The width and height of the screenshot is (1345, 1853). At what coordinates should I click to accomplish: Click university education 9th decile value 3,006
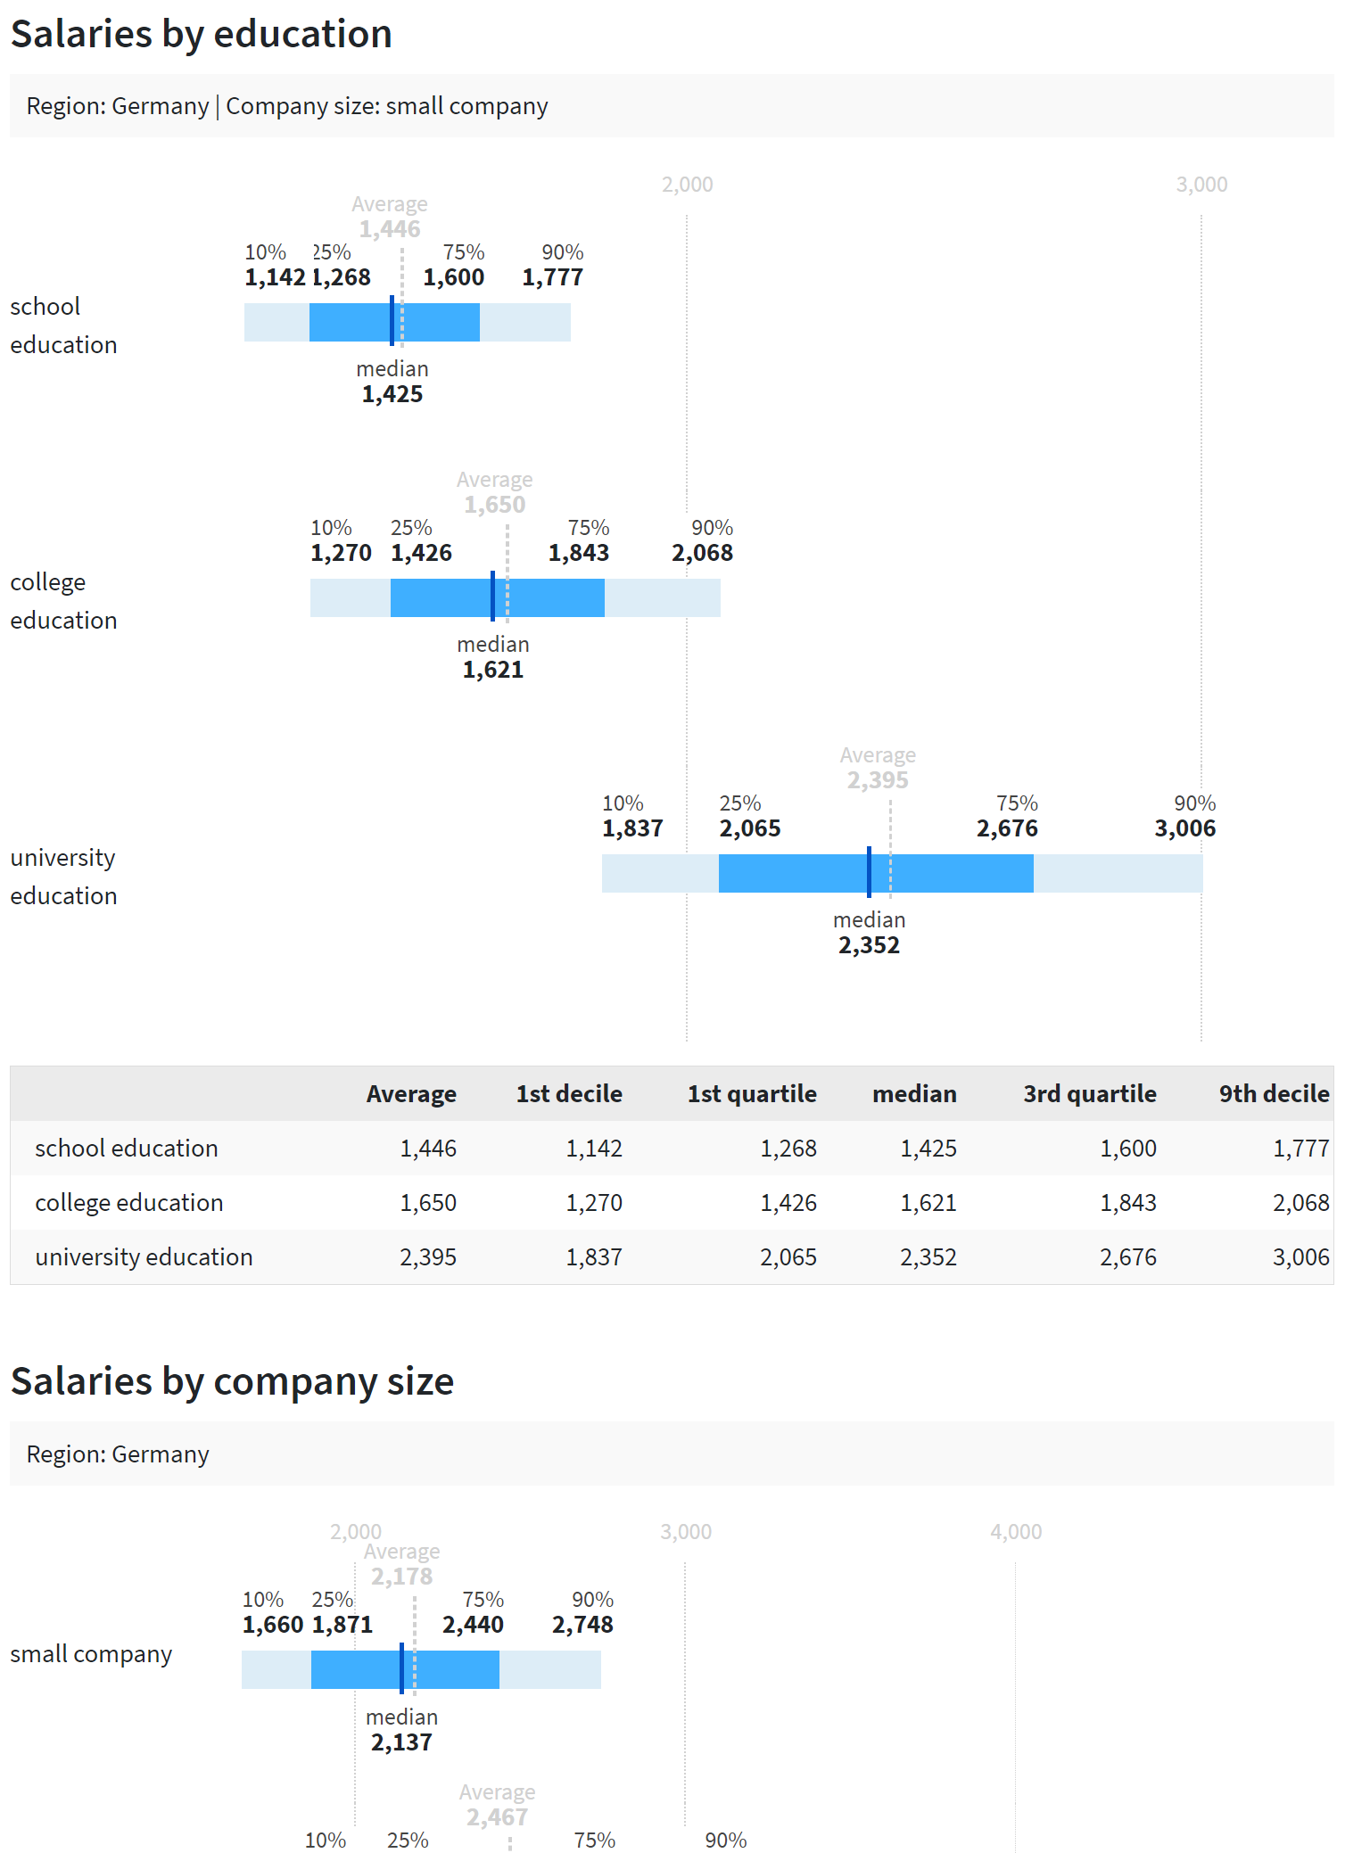(1300, 1257)
